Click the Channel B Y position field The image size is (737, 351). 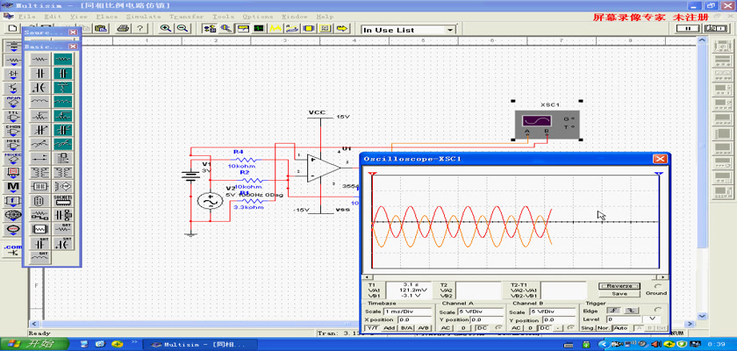tap(558, 319)
